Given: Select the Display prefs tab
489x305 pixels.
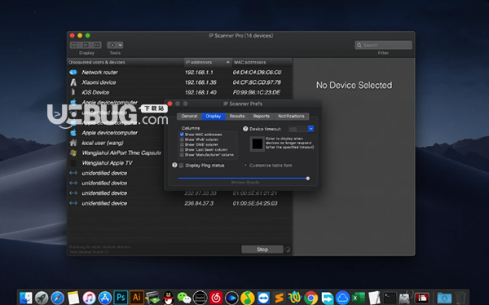Looking at the screenshot, I should tap(214, 116).
